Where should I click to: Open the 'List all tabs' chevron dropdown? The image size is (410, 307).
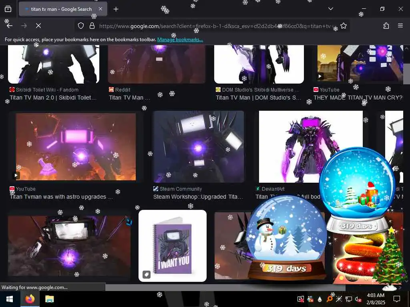pyautogui.click(x=330, y=9)
